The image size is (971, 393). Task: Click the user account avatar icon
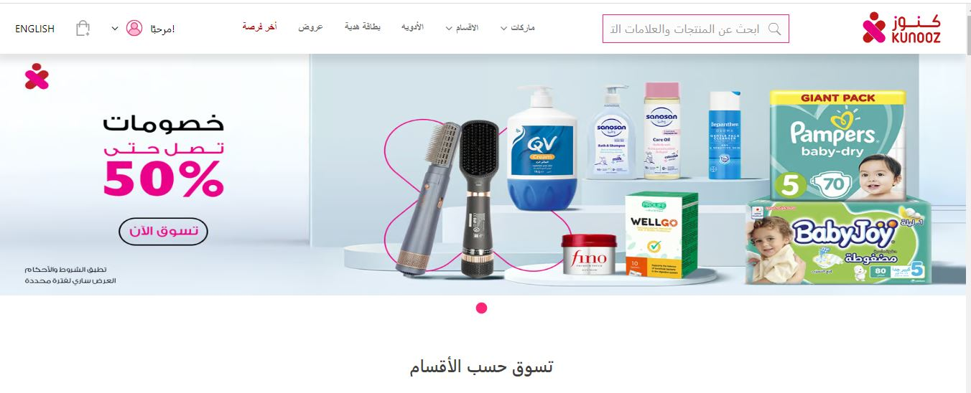coord(134,29)
